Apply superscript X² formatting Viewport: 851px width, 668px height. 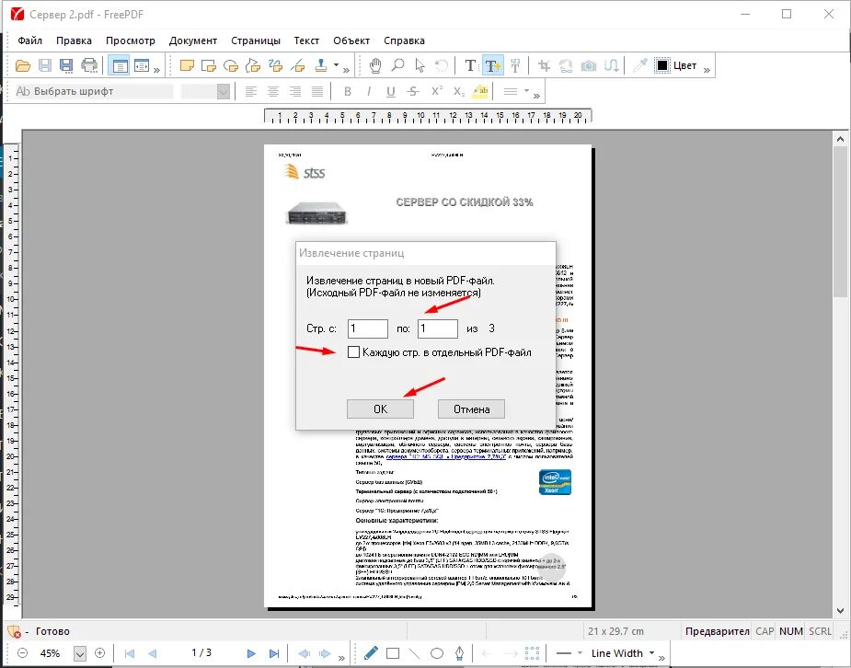tap(437, 90)
